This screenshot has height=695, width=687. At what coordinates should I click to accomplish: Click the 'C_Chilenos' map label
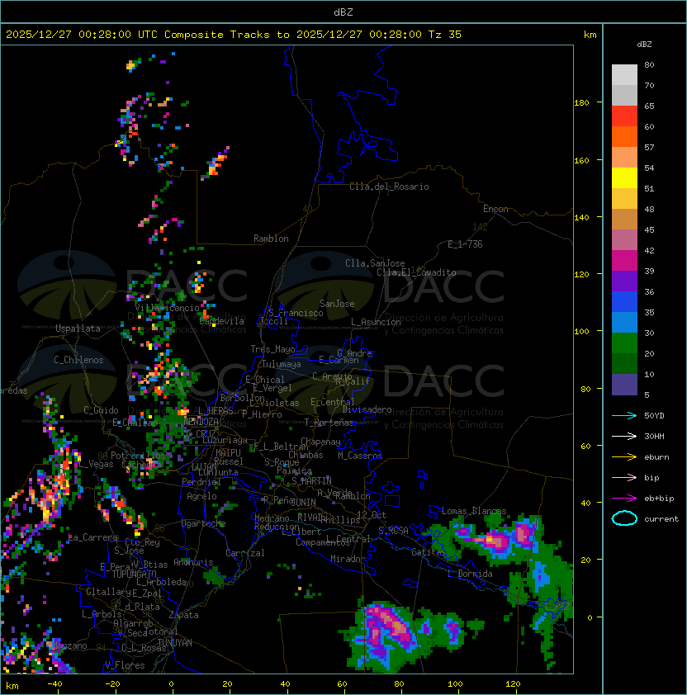[78, 360]
